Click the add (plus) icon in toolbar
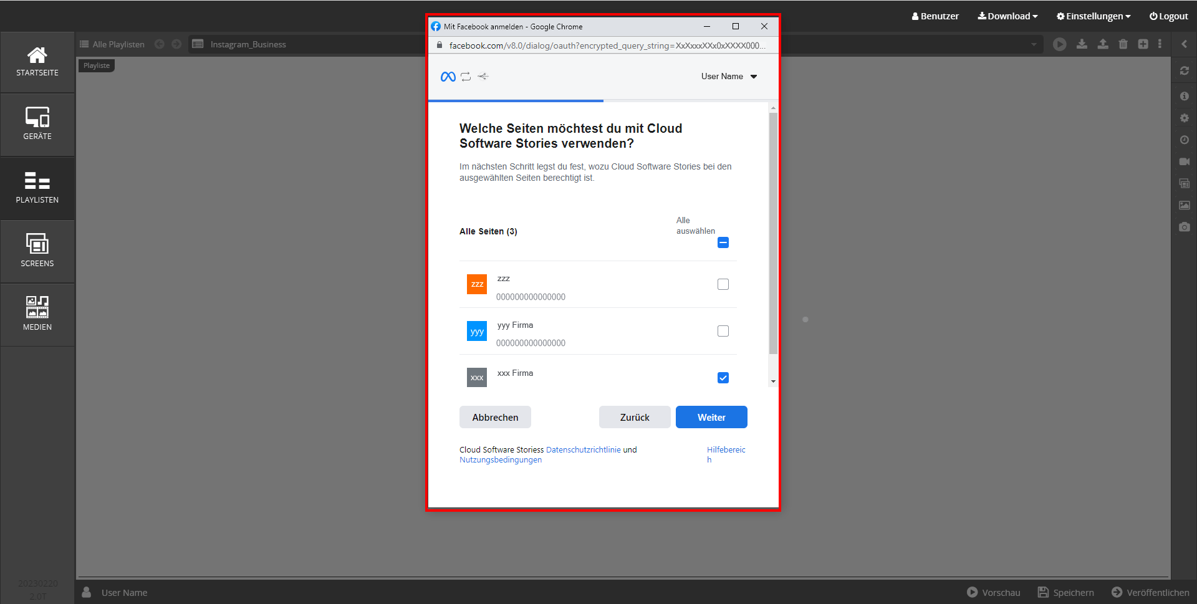The width and height of the screenshot is (1197, 604). (x=1143, y=44)
